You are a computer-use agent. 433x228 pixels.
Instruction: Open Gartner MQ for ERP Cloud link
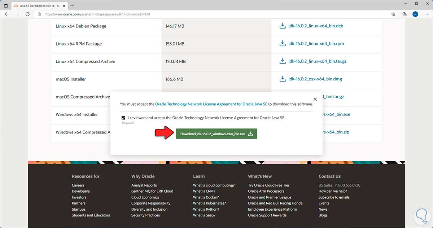[x=152, y=191]
